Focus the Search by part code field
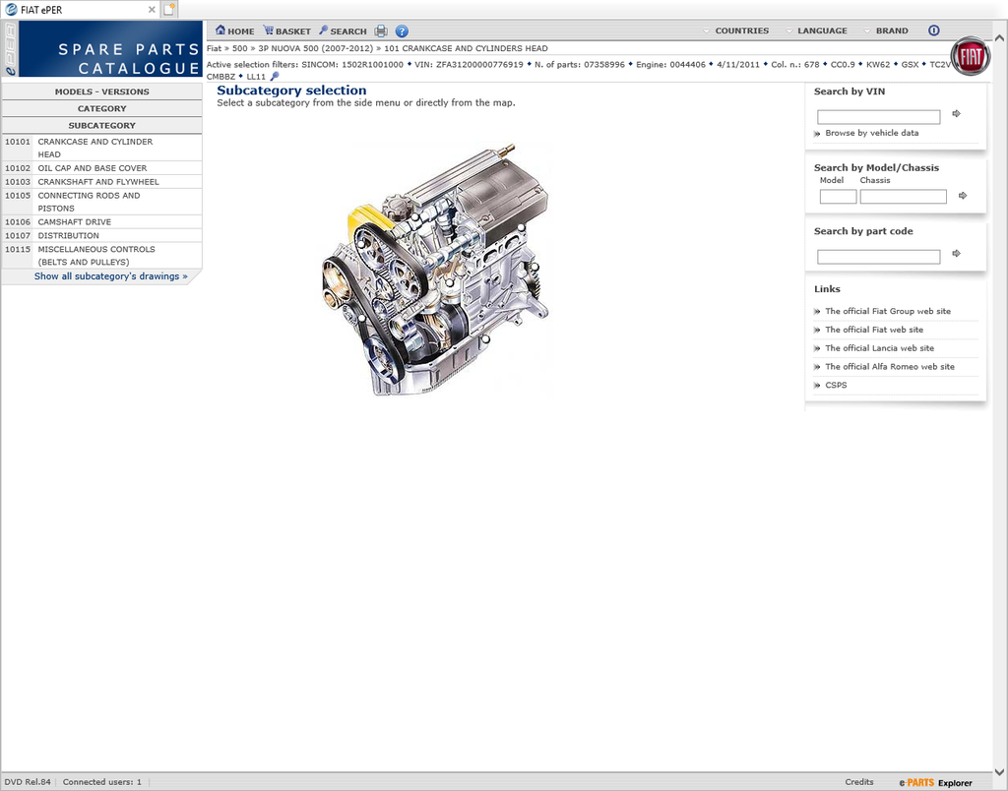 (x=878, y=257)
